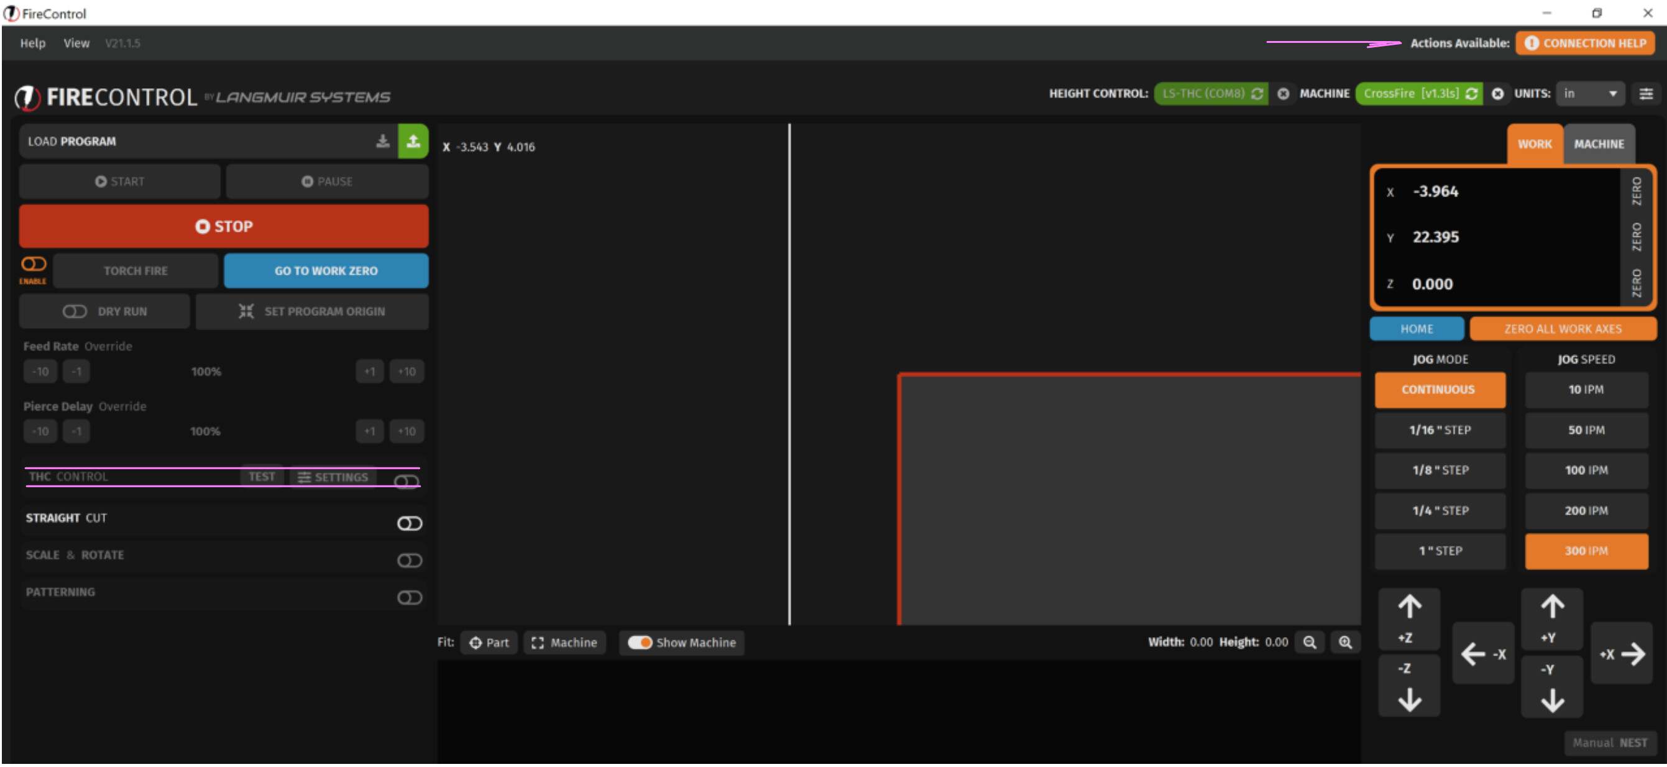This screenshot has width=1667, height=767.
Task: Enable the Dry Run switch
Action: click(x=75, y=311)
